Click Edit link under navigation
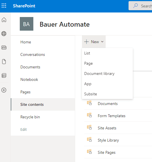The height and width of the screenshot is (162, 152). click(23, 129)
